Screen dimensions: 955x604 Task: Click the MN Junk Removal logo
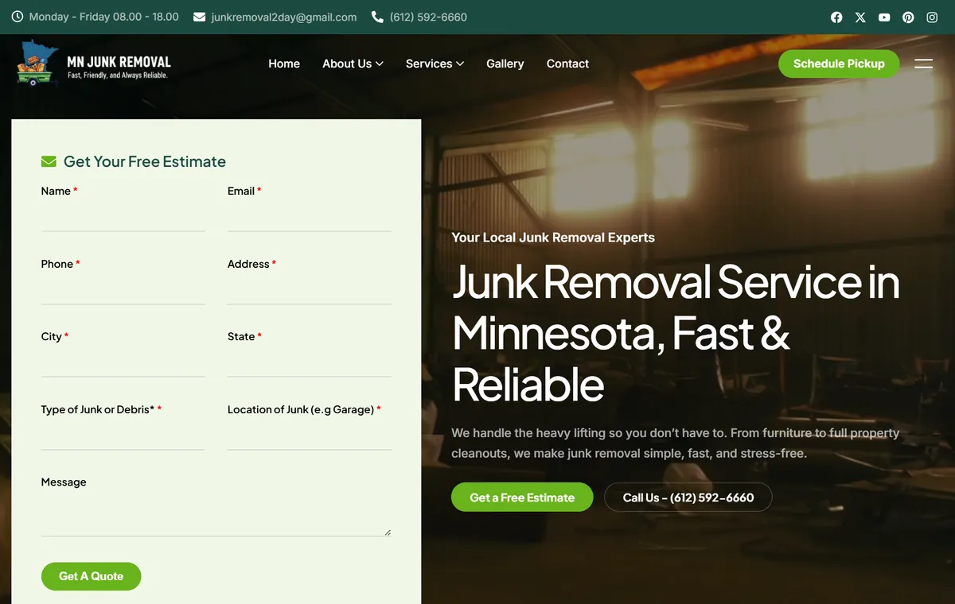tap(94, 64)
